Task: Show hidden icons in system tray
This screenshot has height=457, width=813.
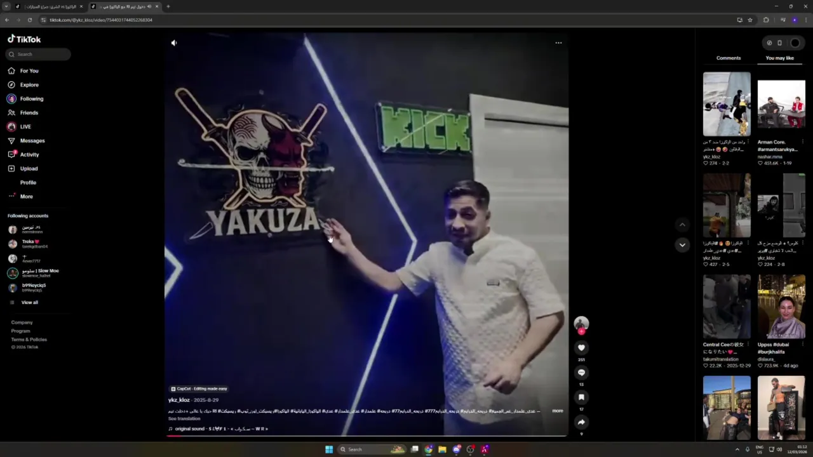Action: (737, 449)
